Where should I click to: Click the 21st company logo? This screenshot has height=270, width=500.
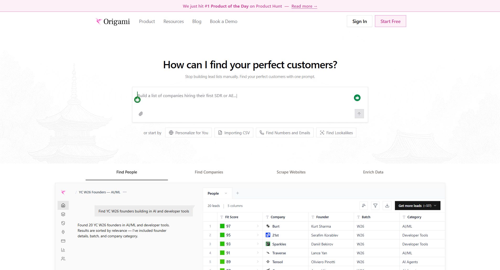click(x=268, y=235)
